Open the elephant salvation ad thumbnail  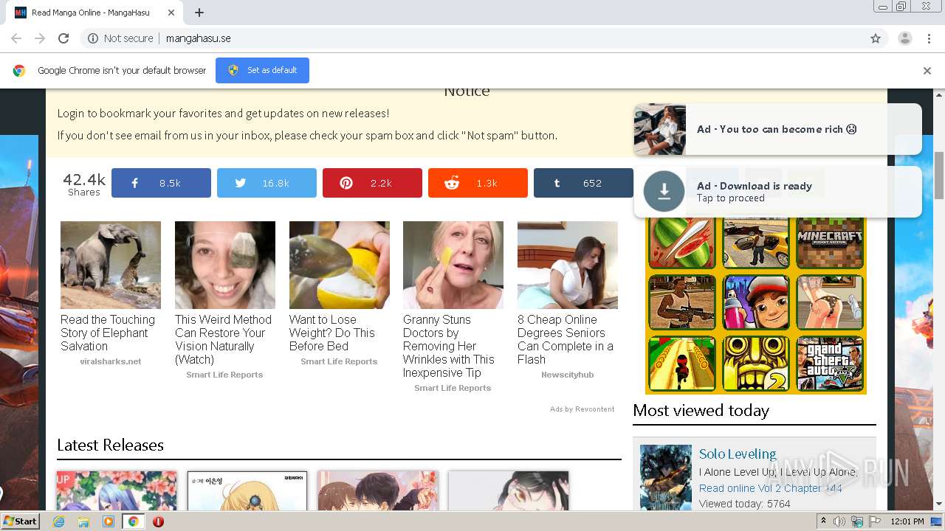111,265
